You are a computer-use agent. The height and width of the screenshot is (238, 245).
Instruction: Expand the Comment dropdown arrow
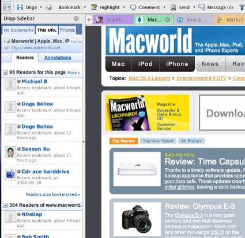coord(164,7)
